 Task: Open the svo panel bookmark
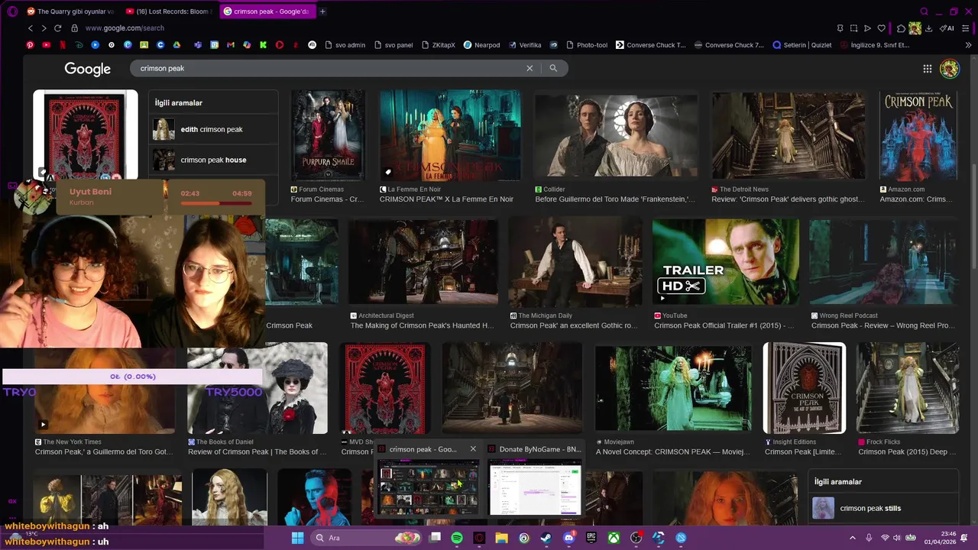pos(393,45)
